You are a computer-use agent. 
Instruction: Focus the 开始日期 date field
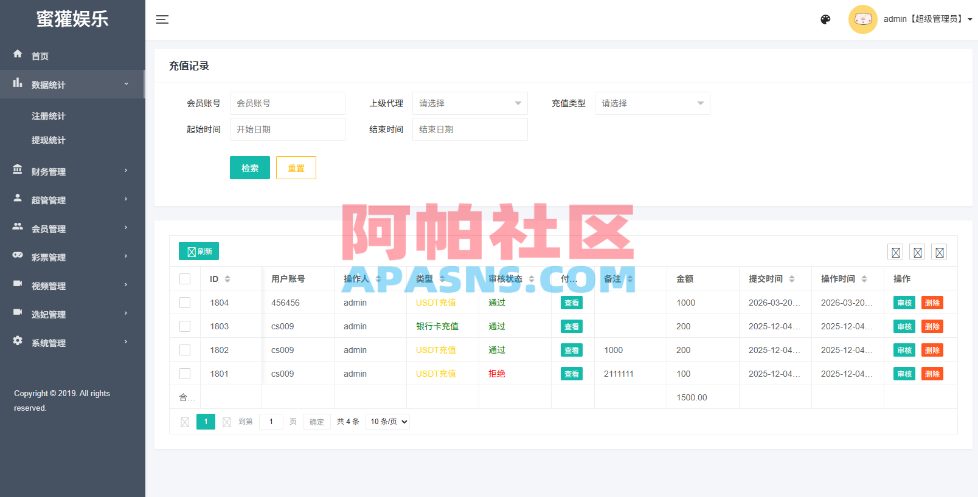[288, 129]
